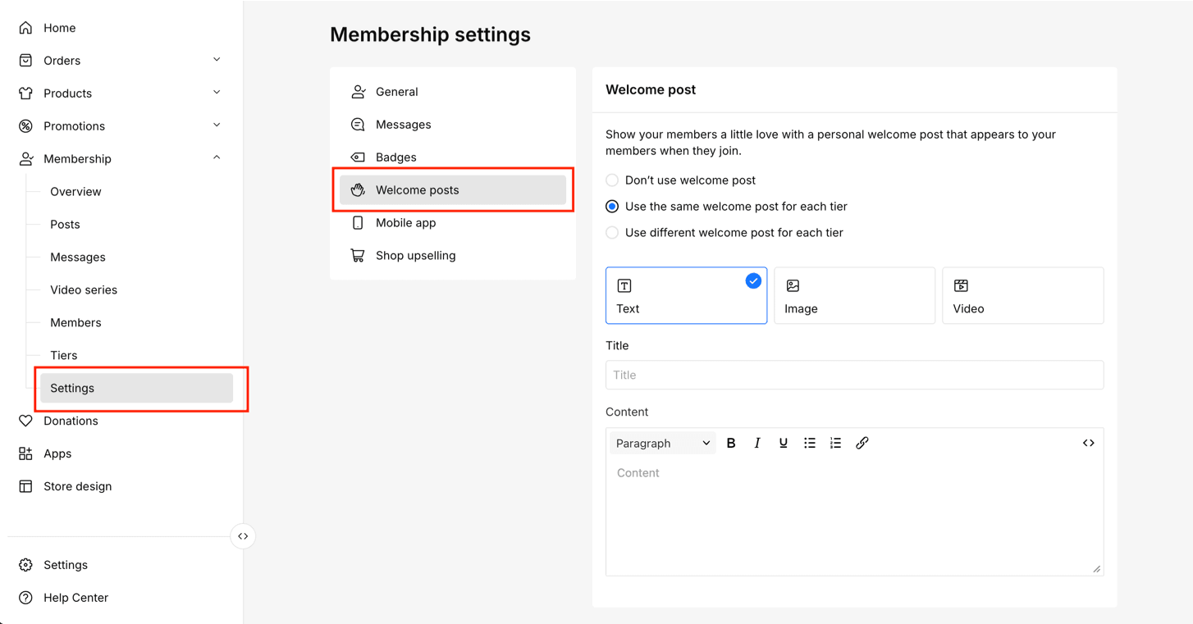This screenshot has height=624, width=1193.
Task: Insert a numbered list in content
Action: pyautogui.click(x=835, y=443)
